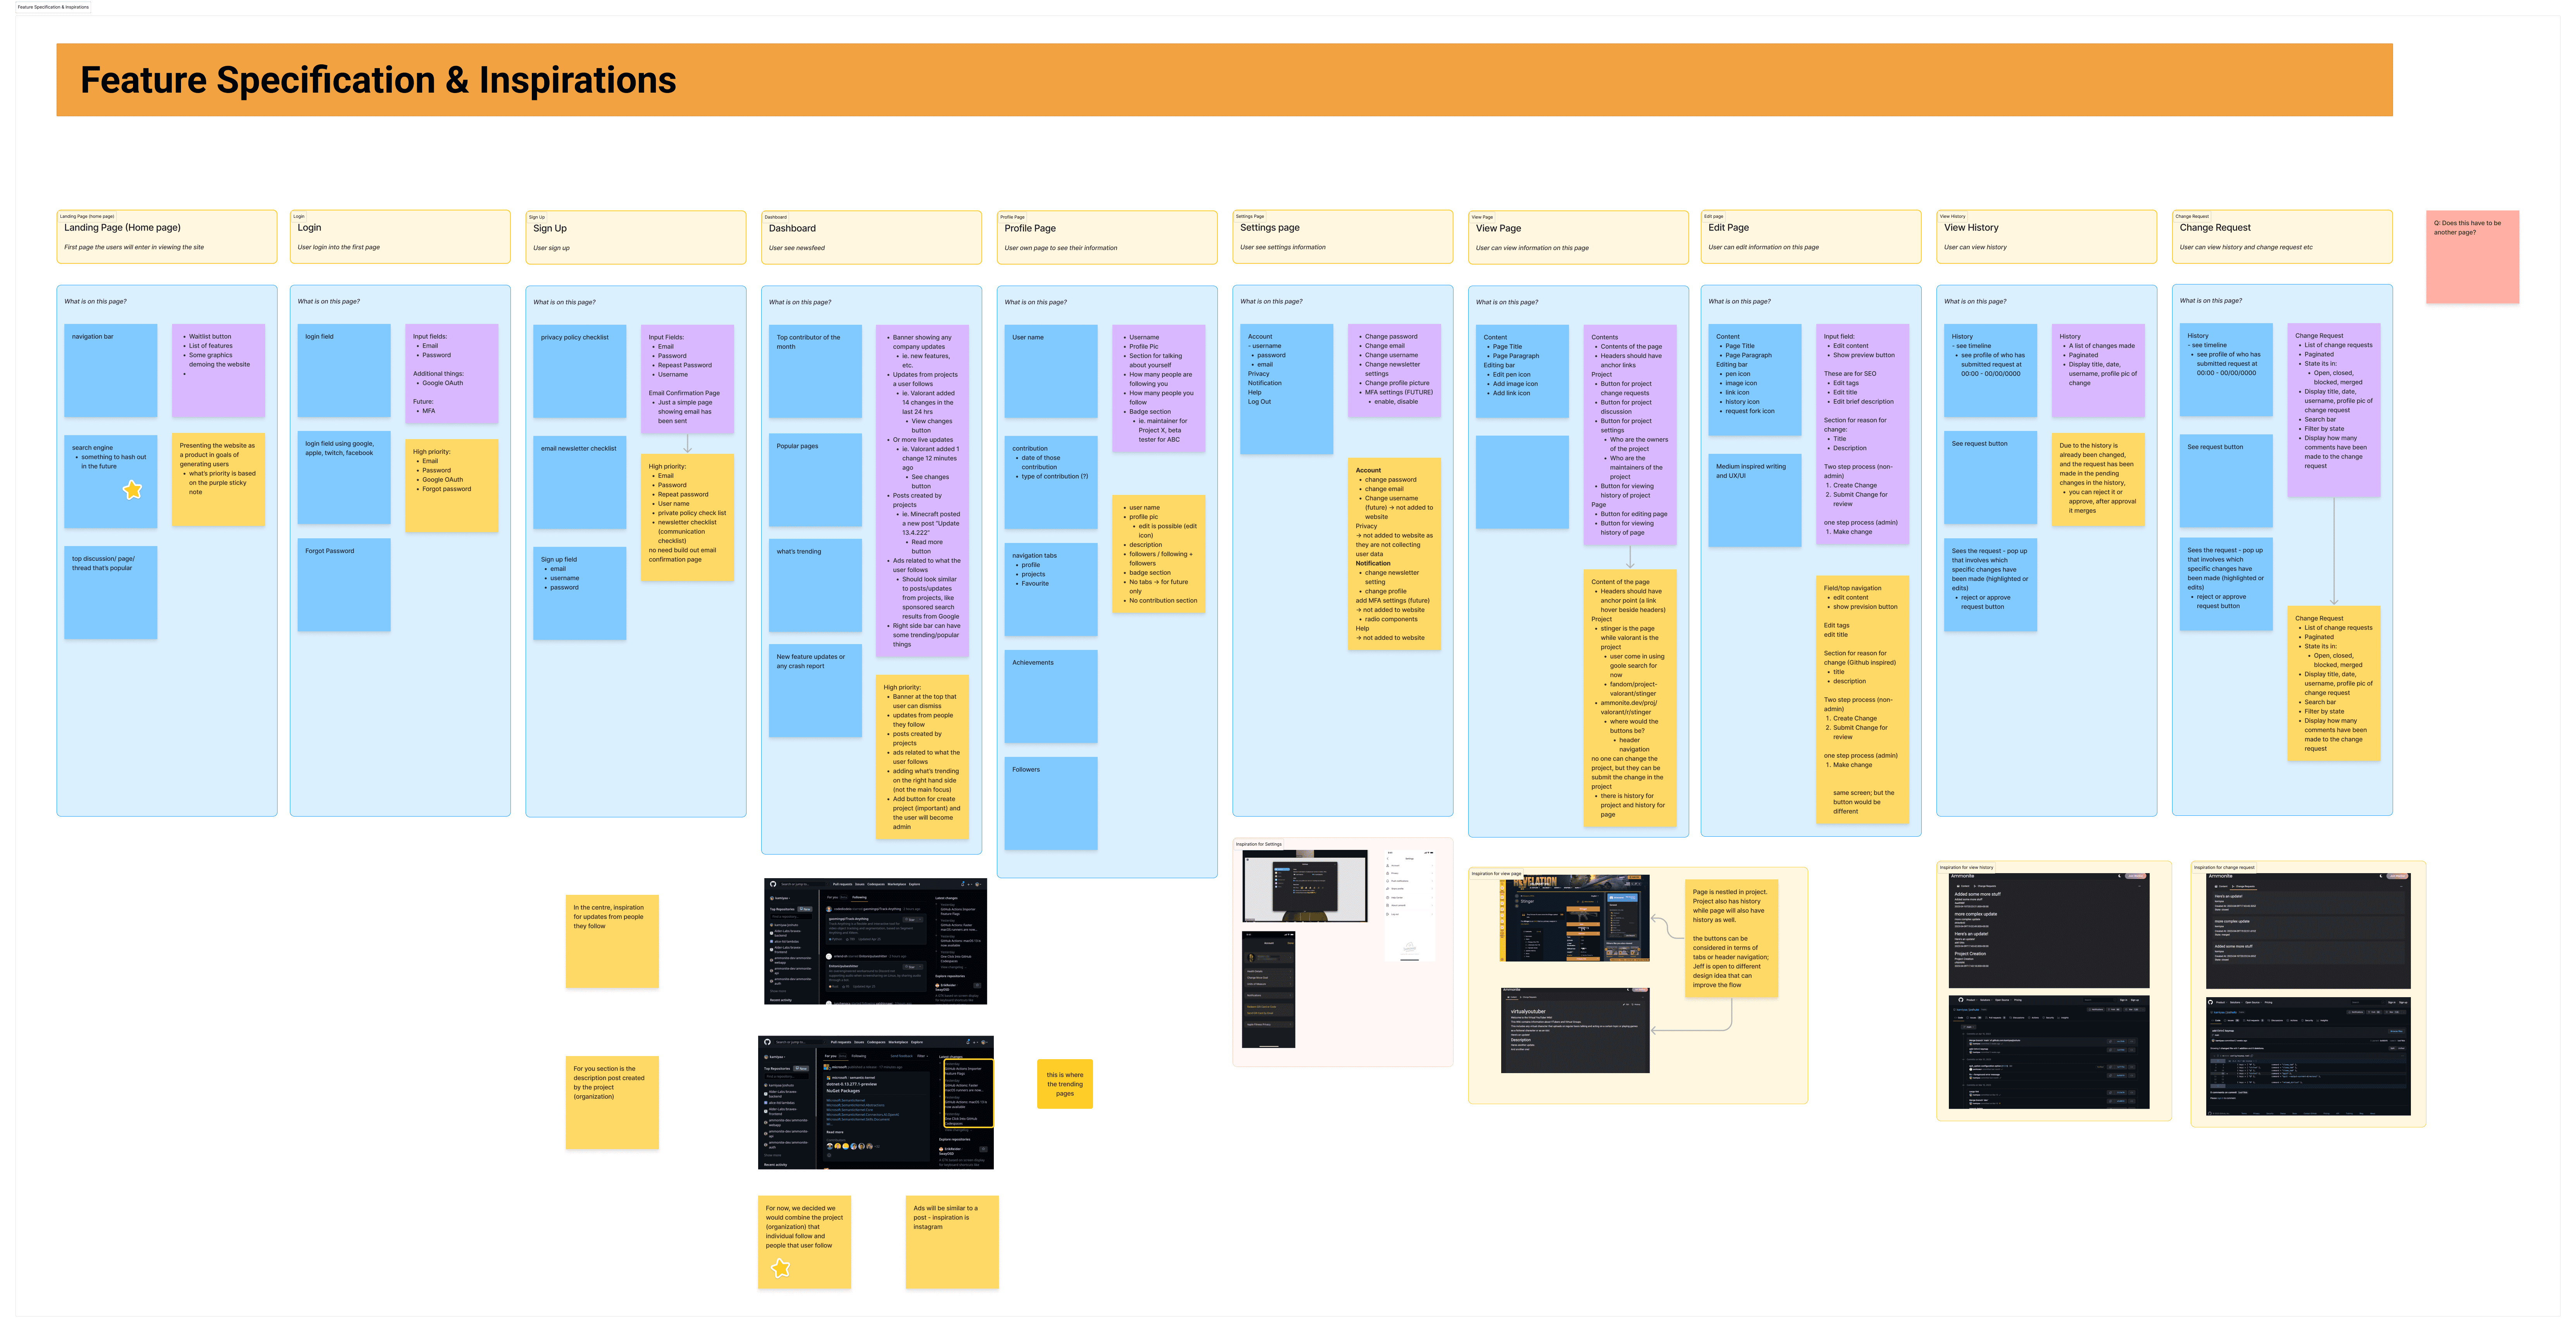Screen dimensions: 2576x1332
Task: Select the 'Top contributor of the month' sticky
Action: [815, 371]
